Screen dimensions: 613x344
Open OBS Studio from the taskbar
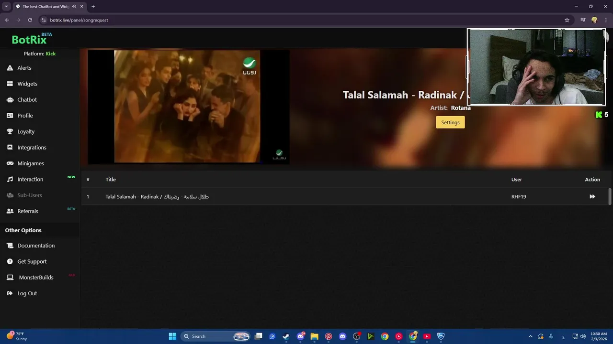pyautogui.click(x=356, y=336)
